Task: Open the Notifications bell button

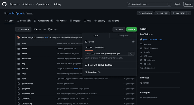Action: [145, 13]
